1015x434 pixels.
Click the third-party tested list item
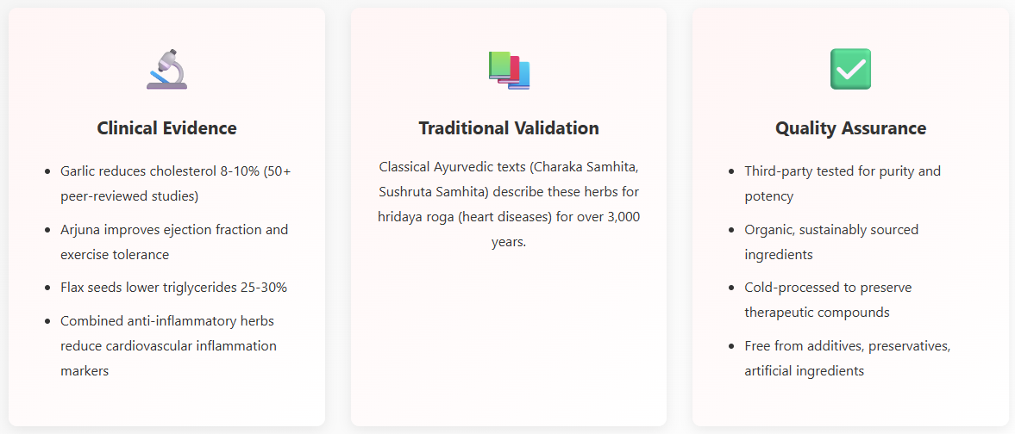click(x=842, y=171)
